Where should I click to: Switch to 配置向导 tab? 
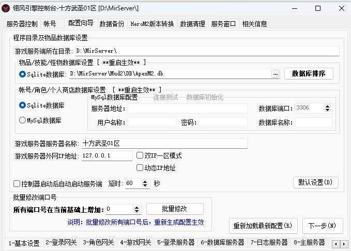coord(81,23)
